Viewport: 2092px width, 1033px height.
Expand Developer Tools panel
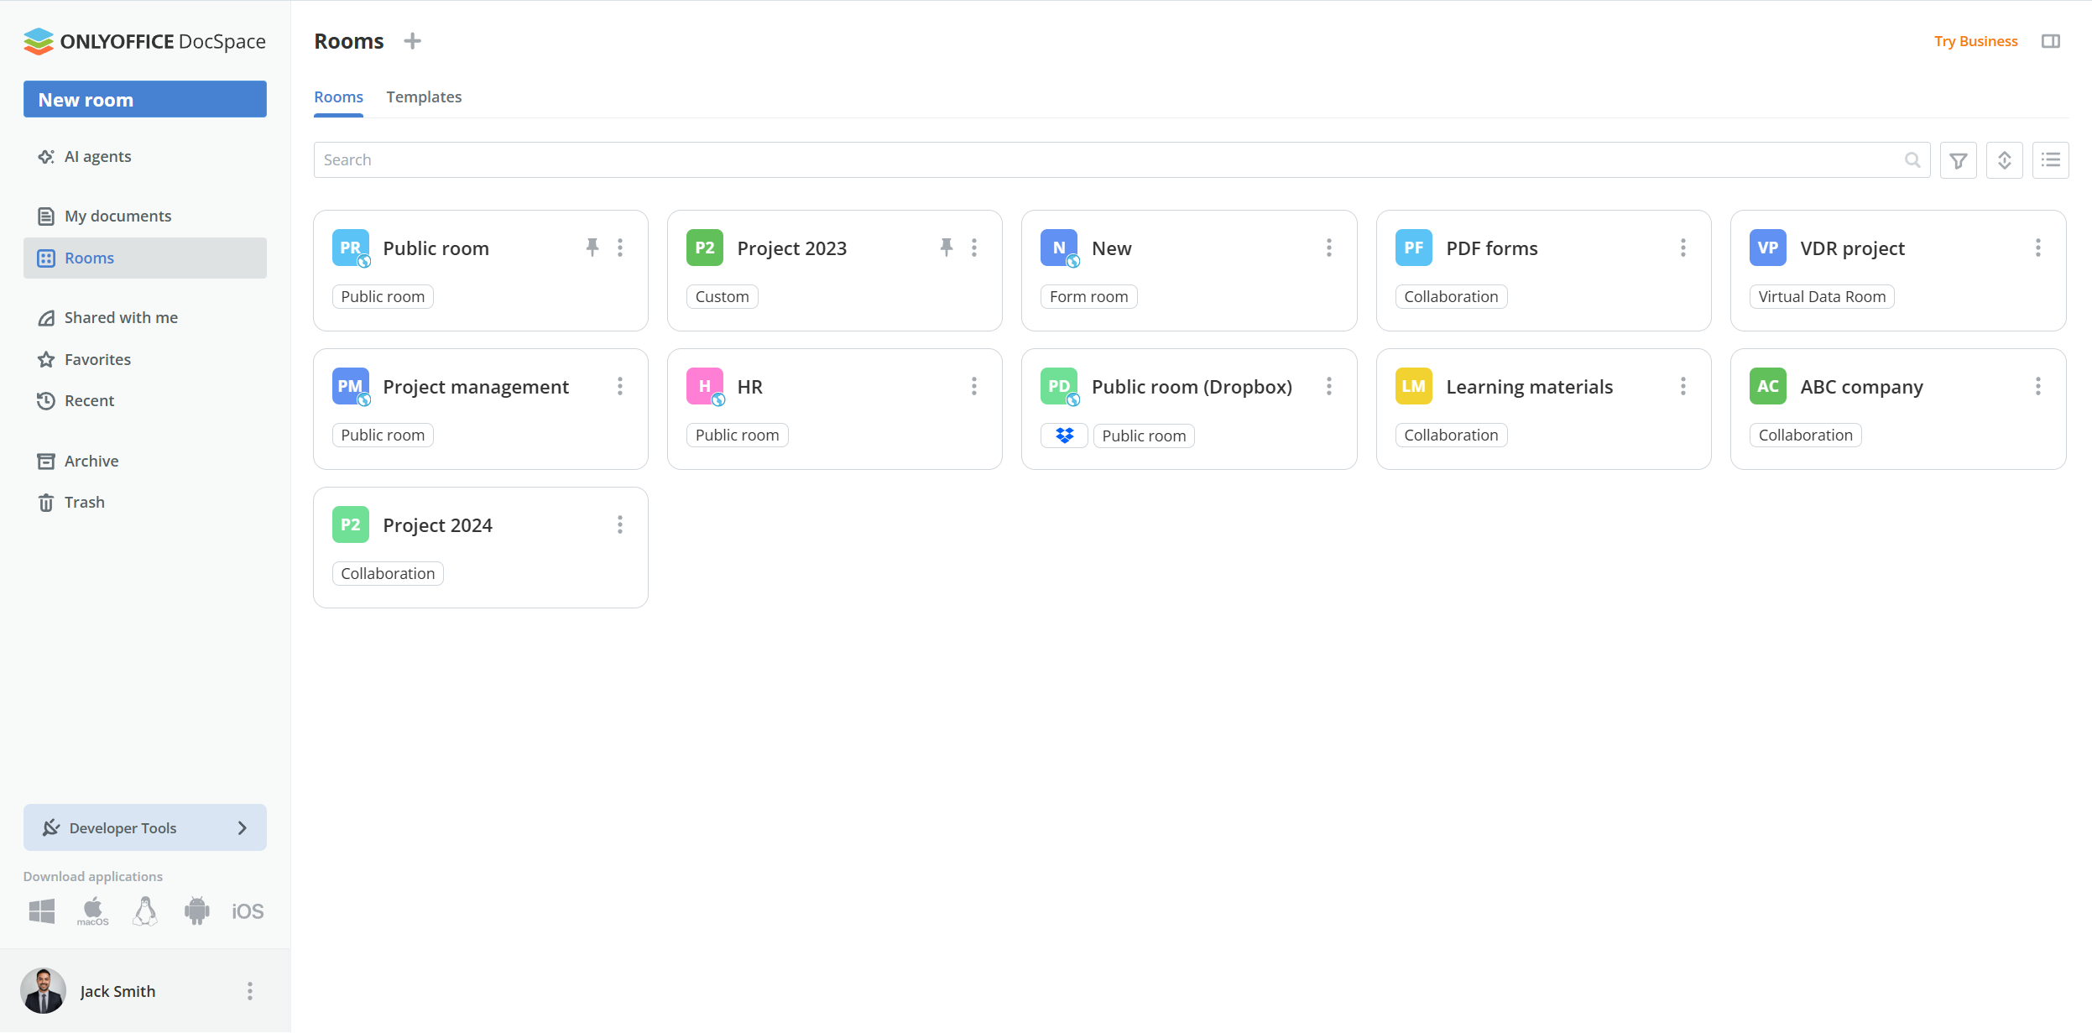click(145, 827)
